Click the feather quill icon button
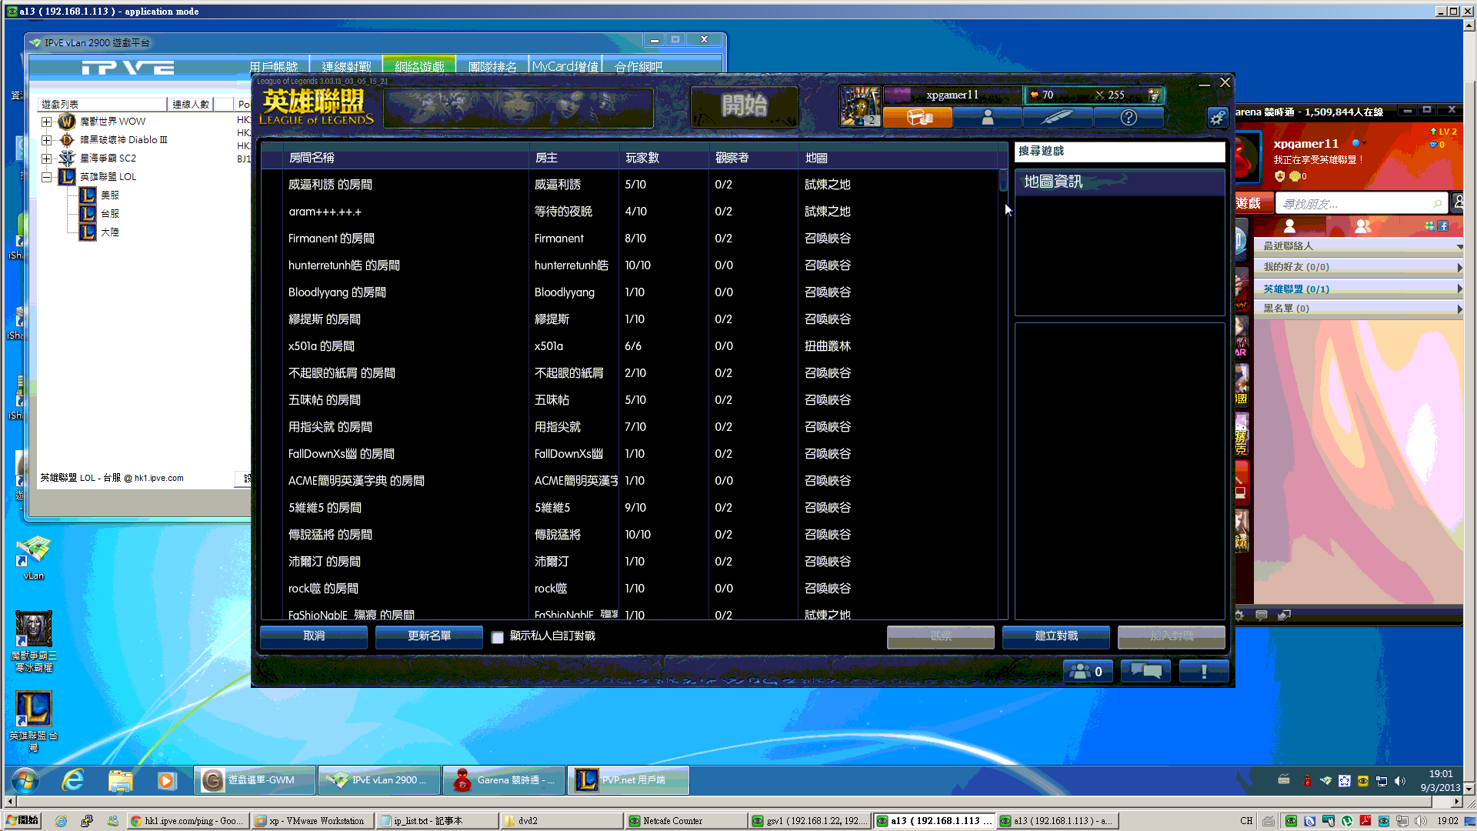1477x831 pixels. 1058,117
